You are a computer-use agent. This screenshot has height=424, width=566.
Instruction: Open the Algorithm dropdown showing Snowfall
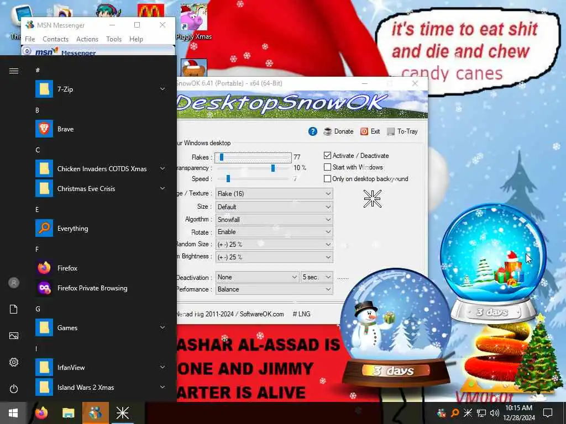pos(274,219)
